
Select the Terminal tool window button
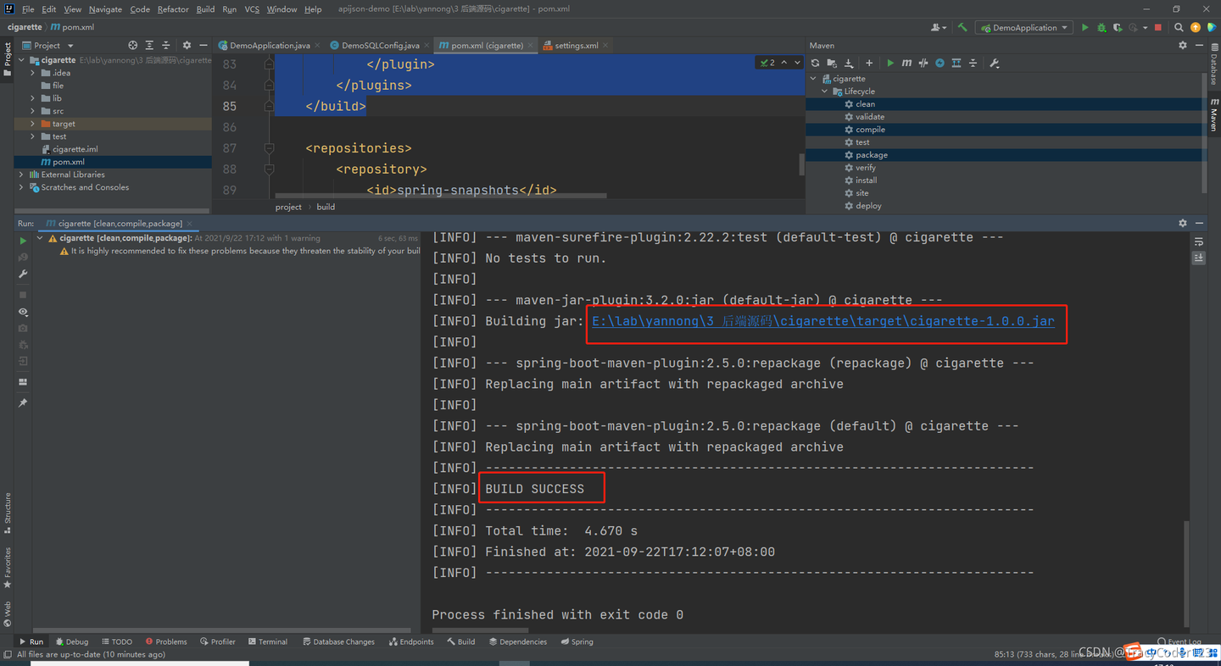click(x=268, y=641)
